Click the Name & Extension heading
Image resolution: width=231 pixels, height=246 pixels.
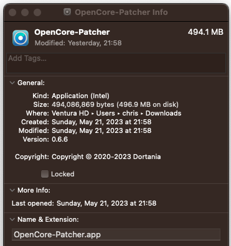tap(48, 219)
